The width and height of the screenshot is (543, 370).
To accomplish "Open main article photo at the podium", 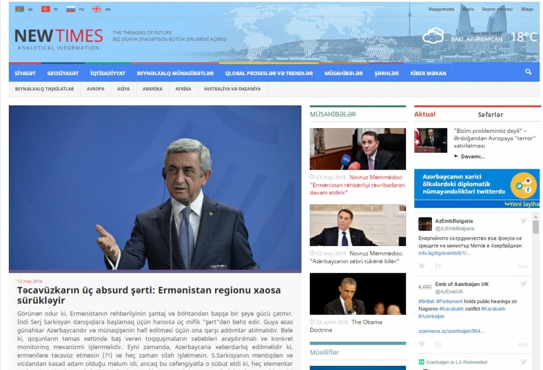I will (155, 187).
